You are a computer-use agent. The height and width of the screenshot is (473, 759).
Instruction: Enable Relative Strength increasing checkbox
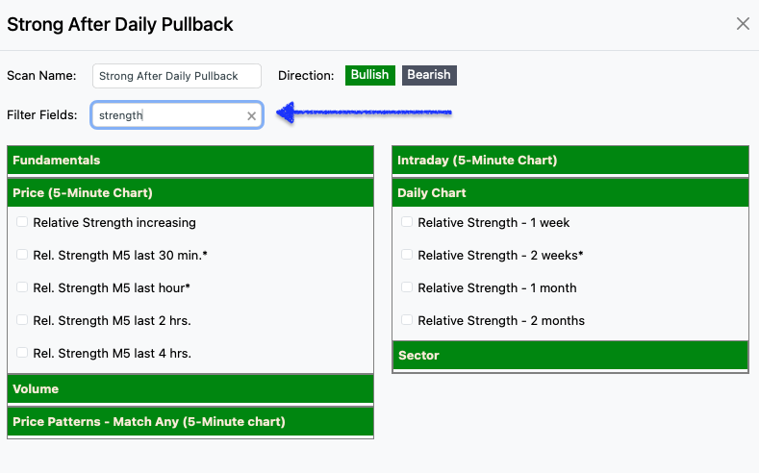click(22, 222)
